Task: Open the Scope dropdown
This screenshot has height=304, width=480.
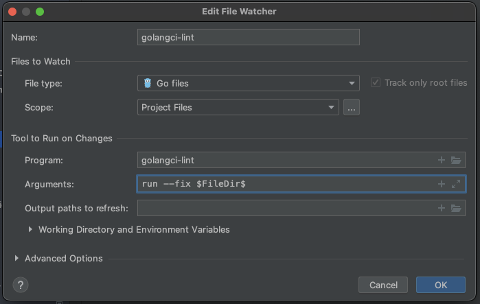Action: point(238,107)
